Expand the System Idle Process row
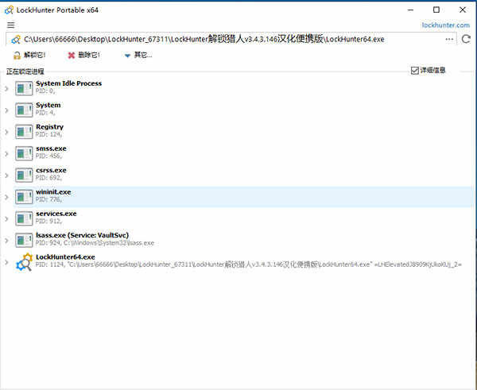The width and height of the screenshot is (477, 390). click(x=6, y=88)
